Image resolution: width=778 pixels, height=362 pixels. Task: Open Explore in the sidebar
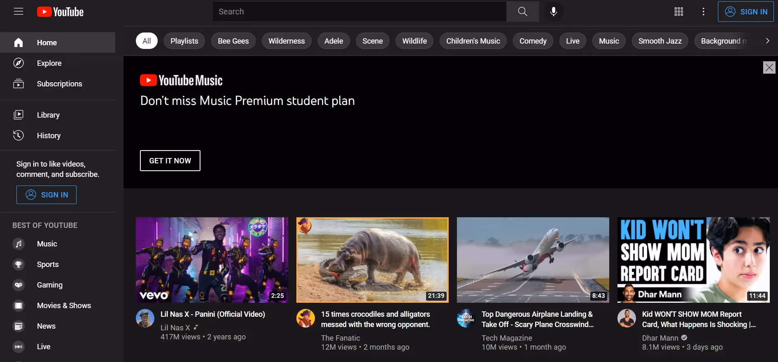58,63
